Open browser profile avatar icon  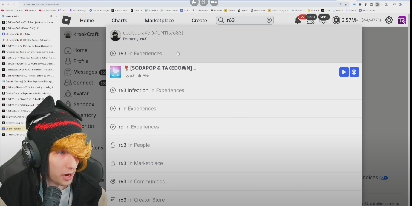click(x=400, y=4)
